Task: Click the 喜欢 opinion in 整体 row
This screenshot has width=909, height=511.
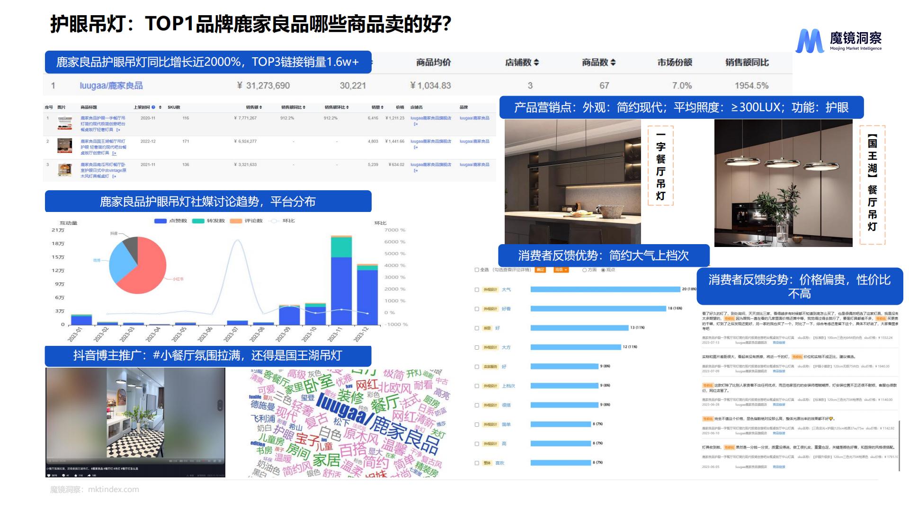Action: pos(500,463)
